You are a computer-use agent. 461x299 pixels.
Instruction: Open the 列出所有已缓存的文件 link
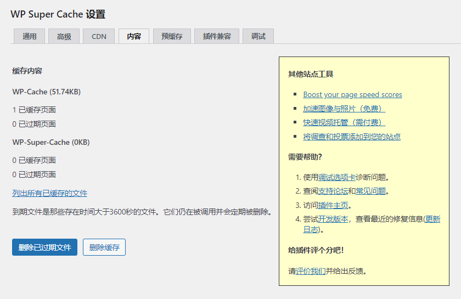pos(49,193)
